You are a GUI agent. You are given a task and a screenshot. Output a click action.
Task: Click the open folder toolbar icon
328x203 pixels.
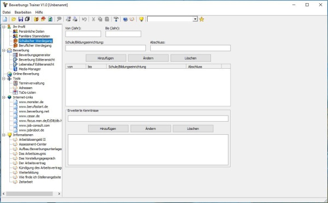(x=14, y=19)
